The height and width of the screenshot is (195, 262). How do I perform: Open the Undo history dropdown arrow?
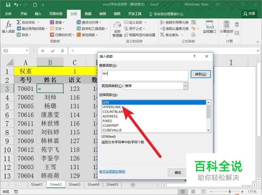[x=21, y=5]
